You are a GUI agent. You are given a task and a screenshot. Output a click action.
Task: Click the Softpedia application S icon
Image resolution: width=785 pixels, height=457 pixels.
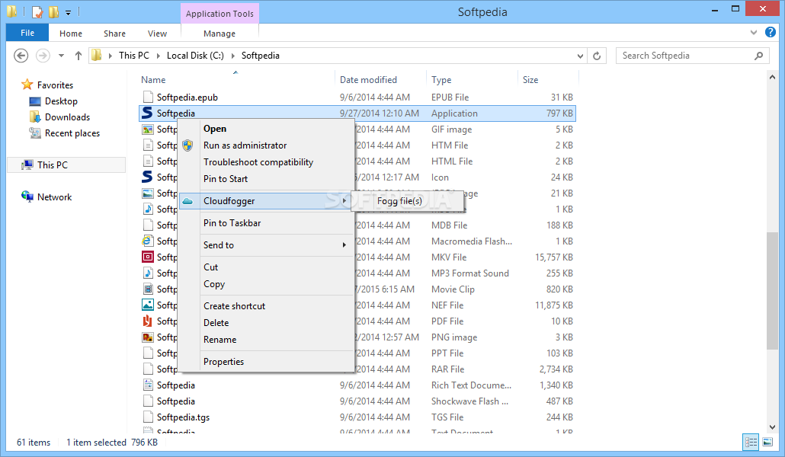pyautogui.click(x=147, y=113)
